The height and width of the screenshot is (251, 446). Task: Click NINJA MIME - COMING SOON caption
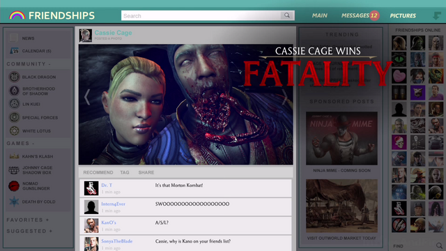(x=341, y=170)
